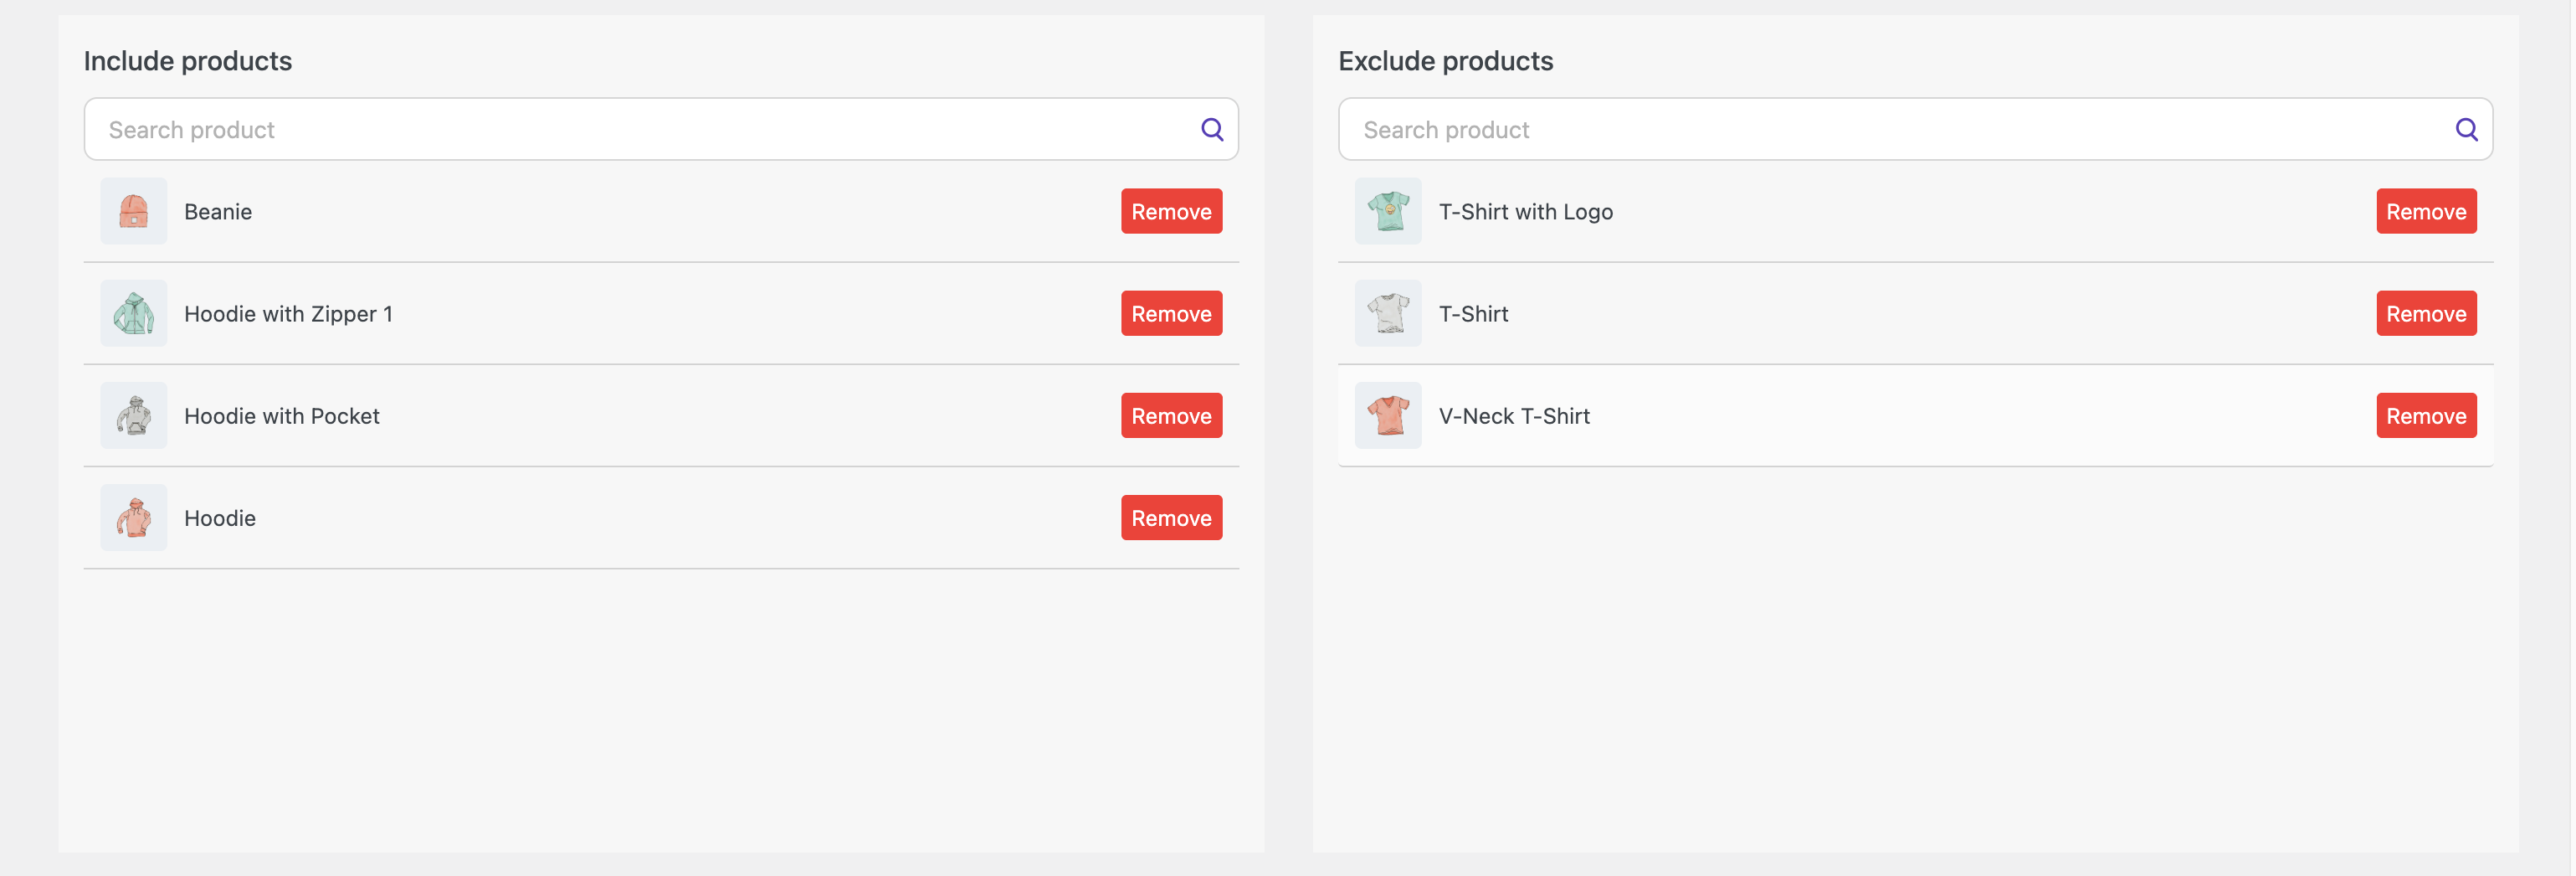2576x876 pixels.
Task: Focus the Include products search field
Action: pos(661,129)
